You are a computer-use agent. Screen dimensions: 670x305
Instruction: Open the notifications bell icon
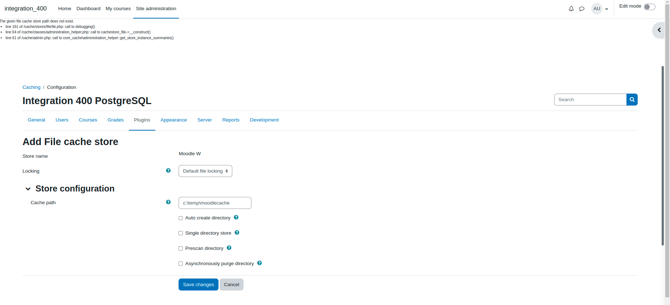[x=571, y=9]
